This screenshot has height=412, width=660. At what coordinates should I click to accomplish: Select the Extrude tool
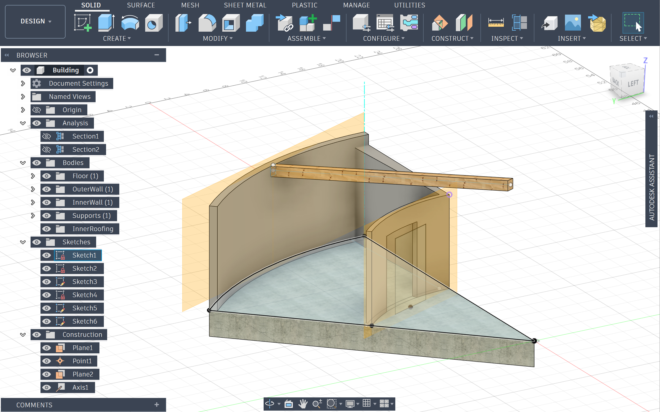pyautogui.click(x=106, y=23)
